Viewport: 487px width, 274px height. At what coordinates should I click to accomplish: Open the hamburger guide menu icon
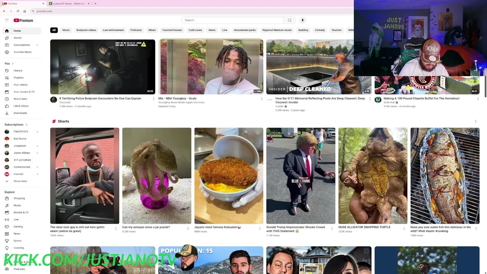point(6,20)
